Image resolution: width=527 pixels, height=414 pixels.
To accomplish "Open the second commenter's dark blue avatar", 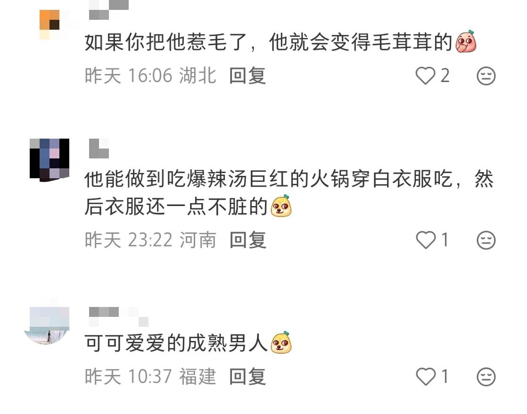I will coord(49,160).
